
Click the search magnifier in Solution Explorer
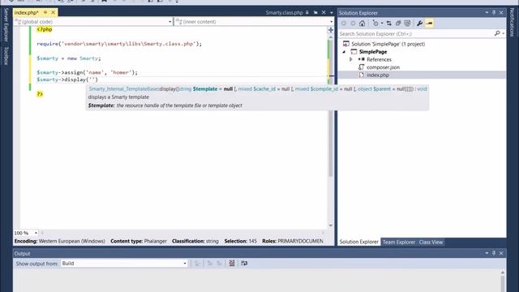[x=497, y=33]
